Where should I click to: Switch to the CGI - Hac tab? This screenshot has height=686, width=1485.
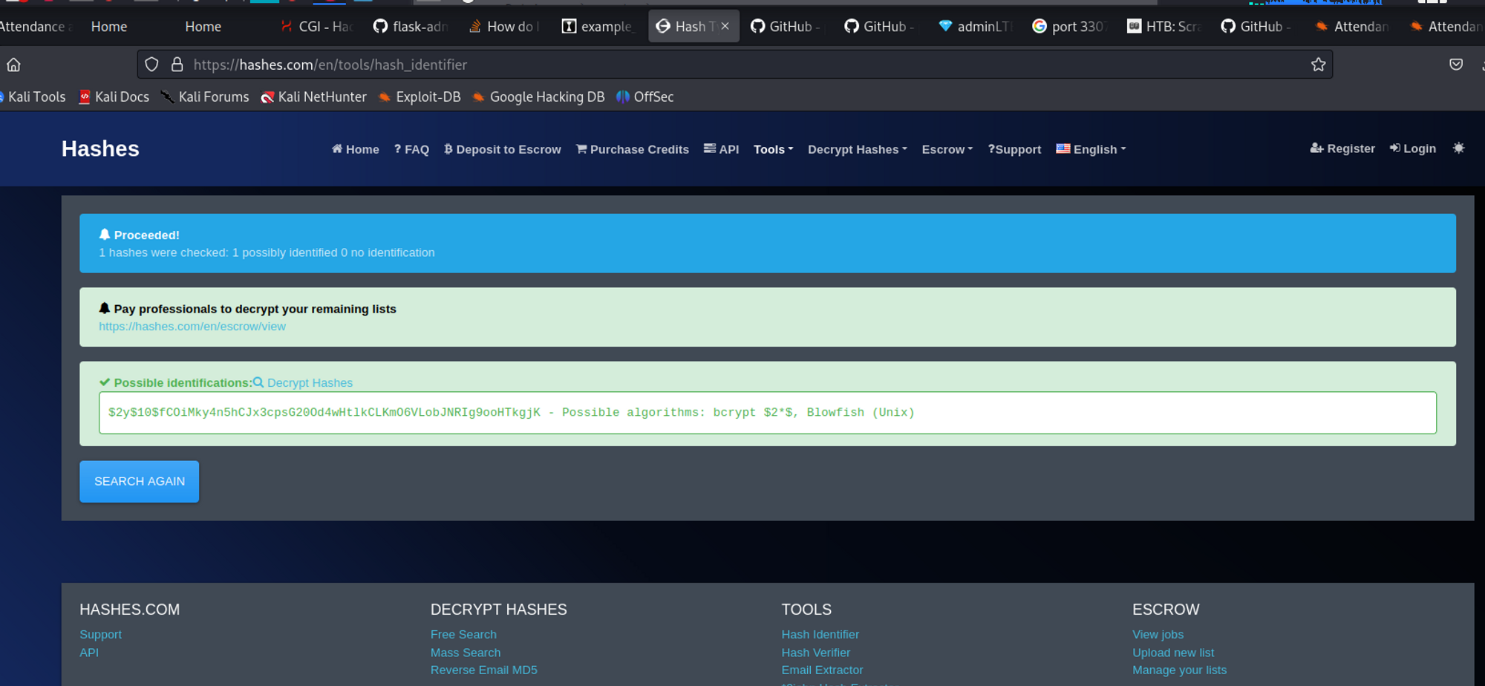(x=317, y=27)
